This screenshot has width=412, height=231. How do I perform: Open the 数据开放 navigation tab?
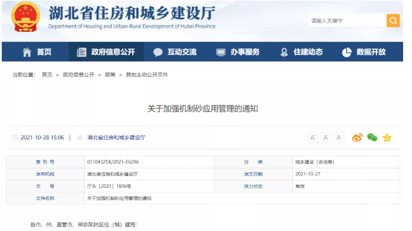point(364,52)
